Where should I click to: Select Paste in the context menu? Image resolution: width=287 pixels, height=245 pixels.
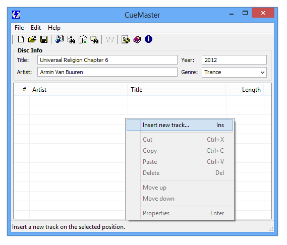(x=180, y=162)
